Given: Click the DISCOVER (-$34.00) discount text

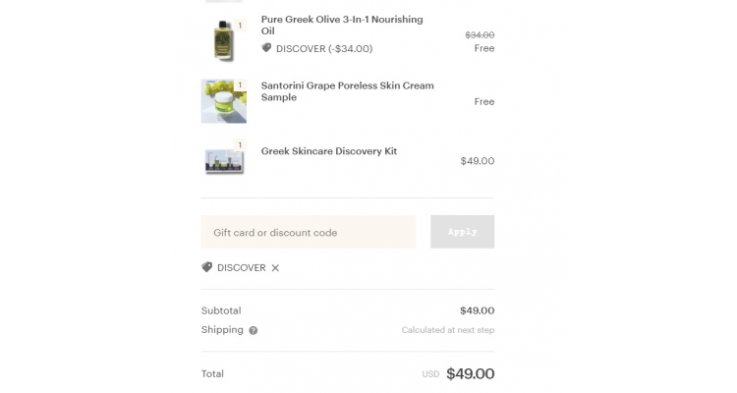Looking at the screenshot, I should click(324, 49).
